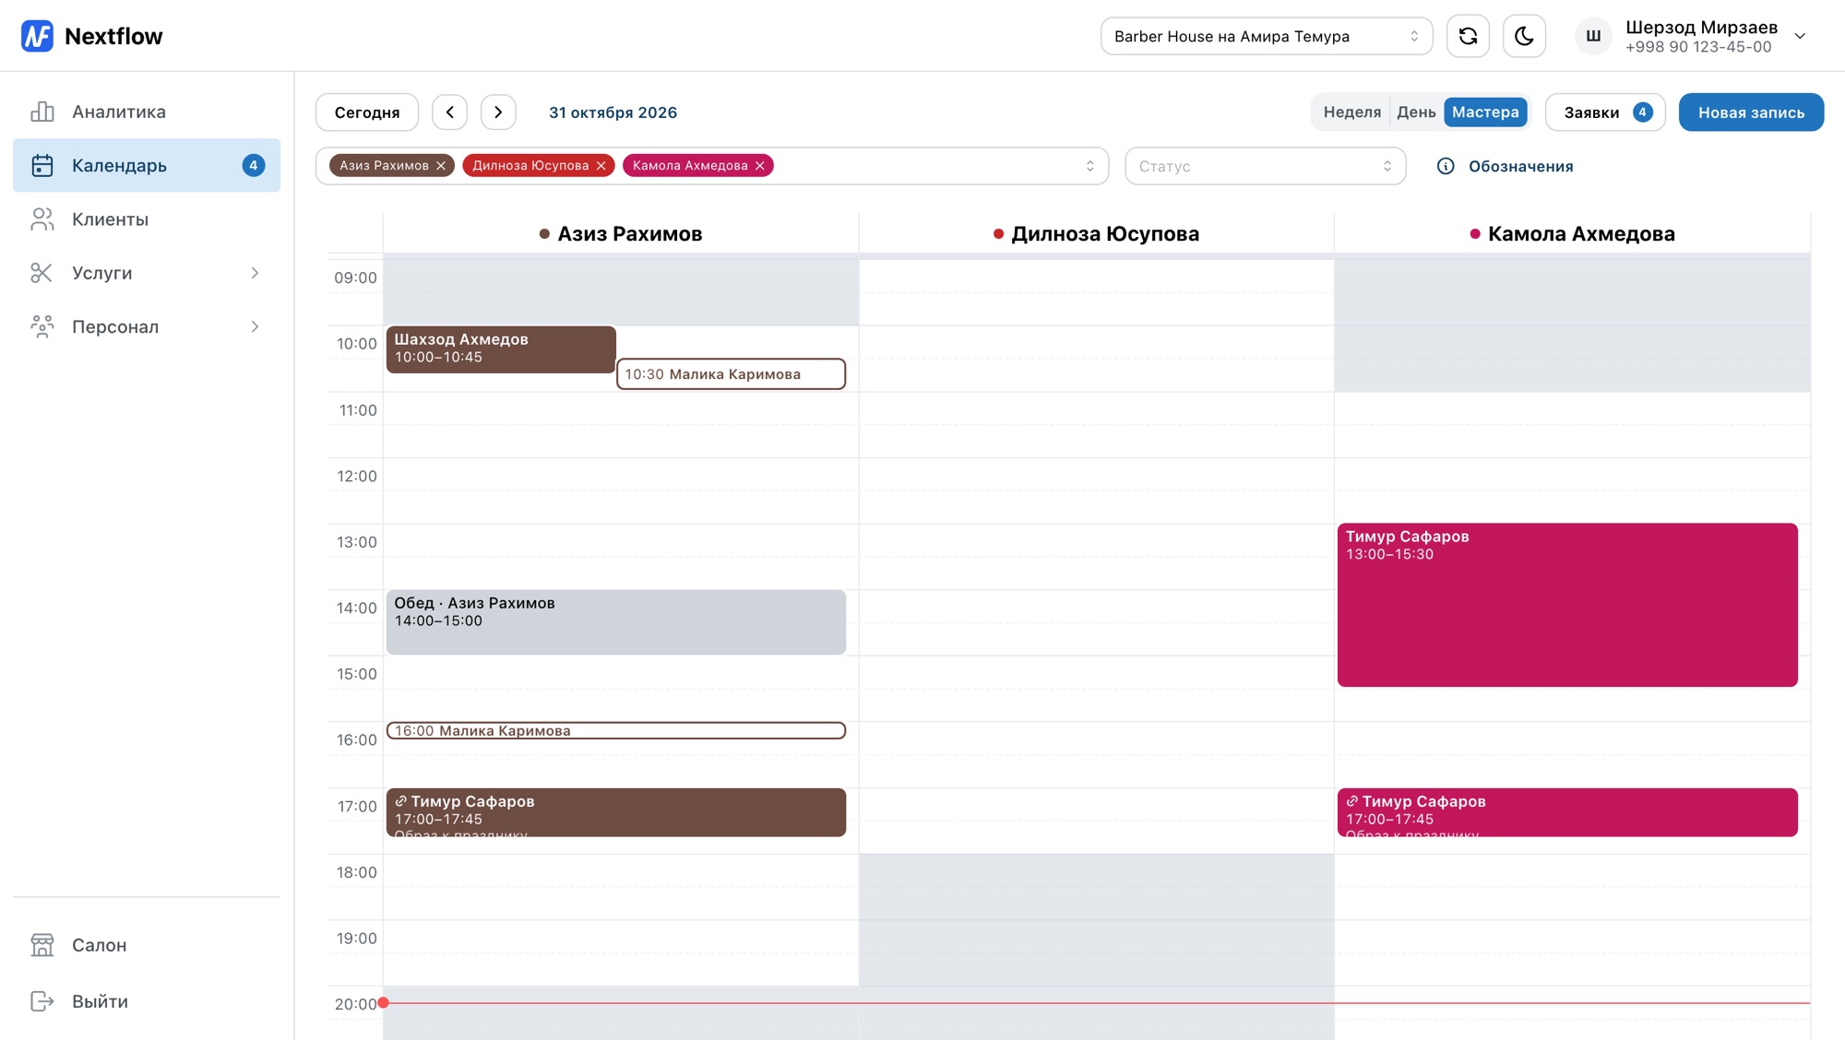Switch to the День view
The image size is (1845, 1040).
[1416, 112]
